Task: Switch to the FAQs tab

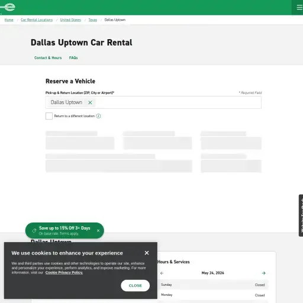Action: [73, 58]
